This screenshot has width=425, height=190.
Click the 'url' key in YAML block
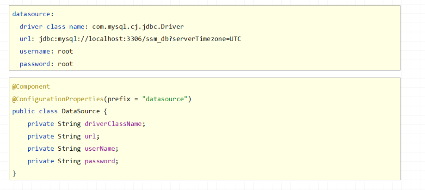click(x=25, y=39)
